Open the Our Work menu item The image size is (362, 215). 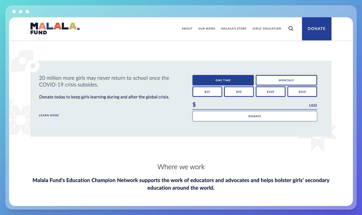pos(207,28)
